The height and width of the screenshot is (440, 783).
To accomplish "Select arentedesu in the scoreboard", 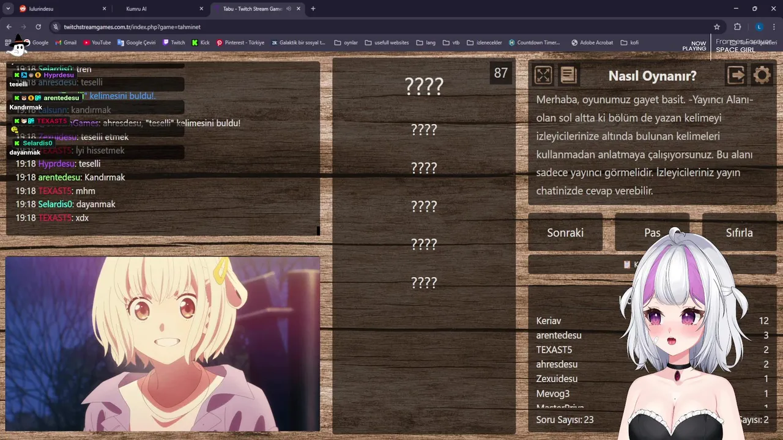I will [559, 335].
